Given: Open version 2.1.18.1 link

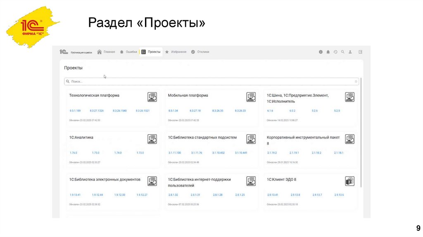Looking at the screenshot, I should (339, 153).
